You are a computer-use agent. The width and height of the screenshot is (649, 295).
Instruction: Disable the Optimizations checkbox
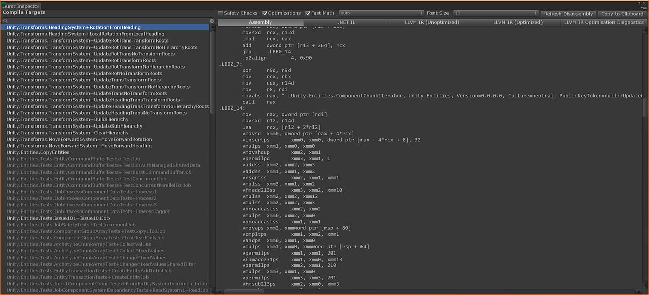pyautogui.click(x=266, y=13)
